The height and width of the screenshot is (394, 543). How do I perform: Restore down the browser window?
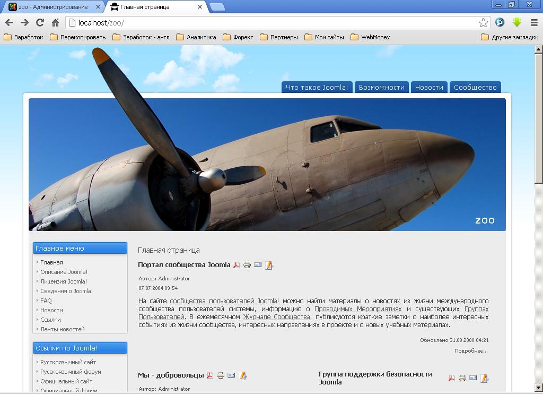pyautogui.click(x=512, y=4)
